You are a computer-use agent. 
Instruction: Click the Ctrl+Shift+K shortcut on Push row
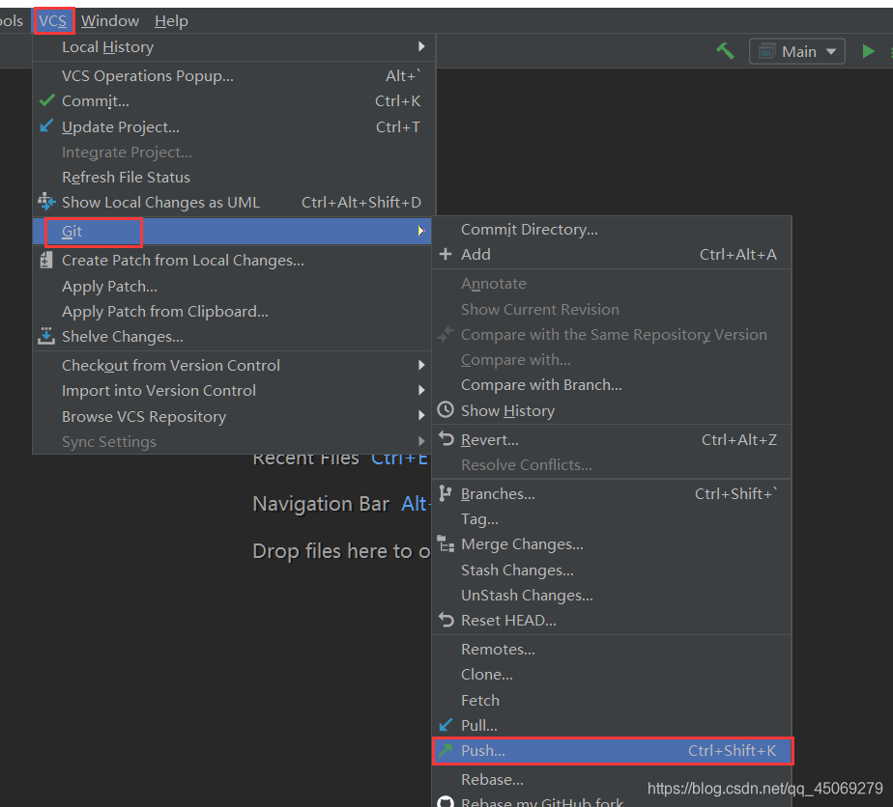tap(732, 751)
